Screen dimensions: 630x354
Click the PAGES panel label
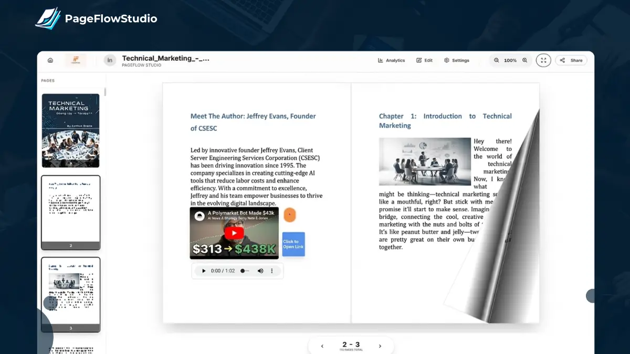pos(48,81)
